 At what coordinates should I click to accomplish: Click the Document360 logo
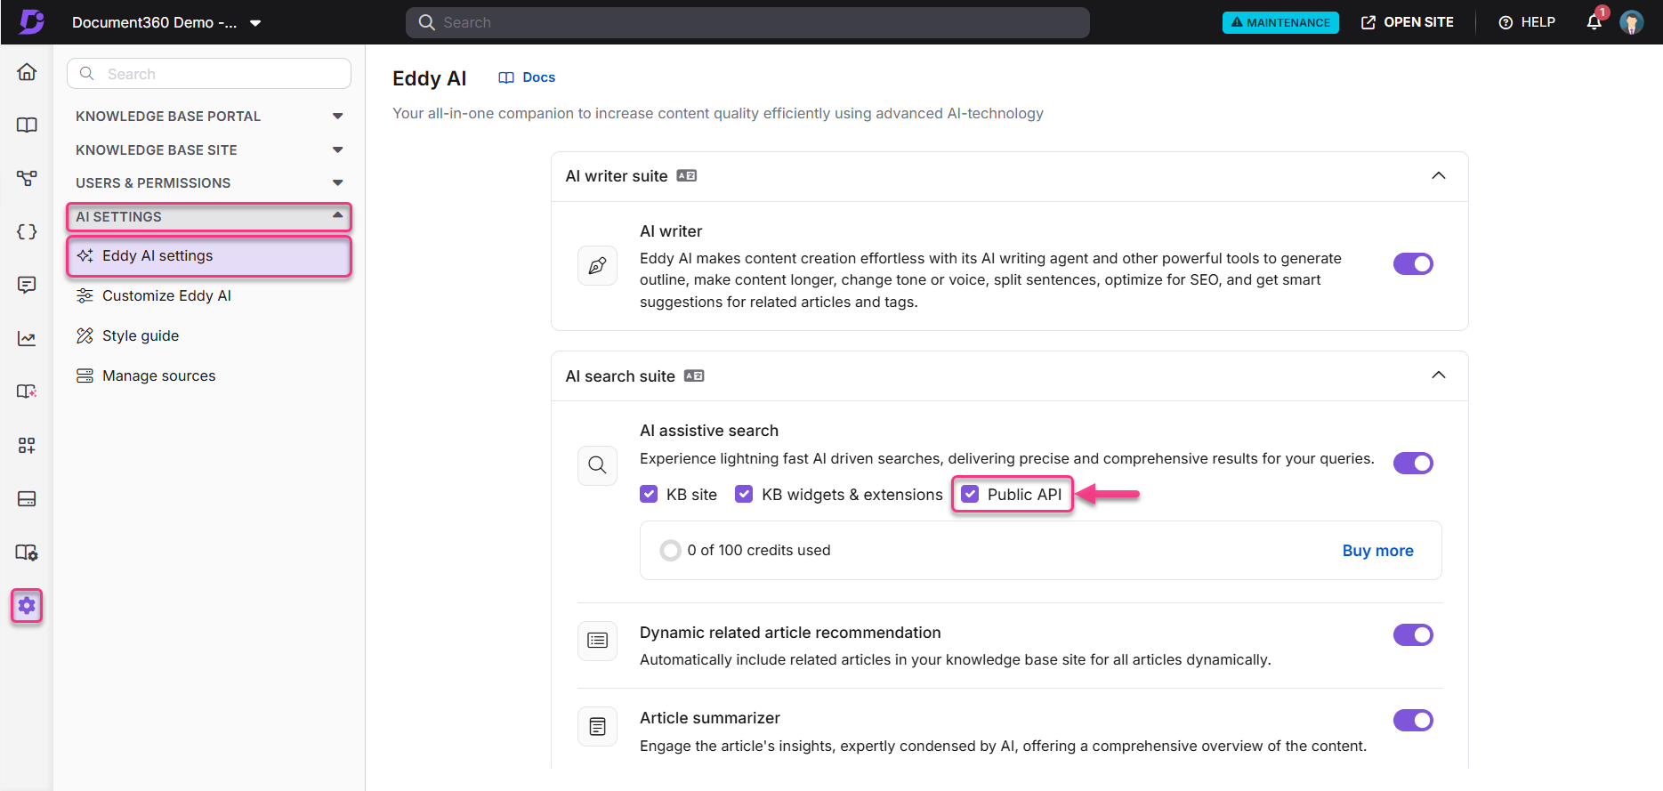click(32, 21)
